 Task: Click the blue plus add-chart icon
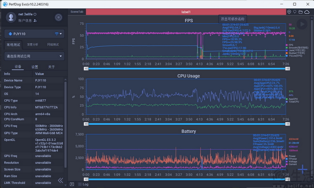302,170
